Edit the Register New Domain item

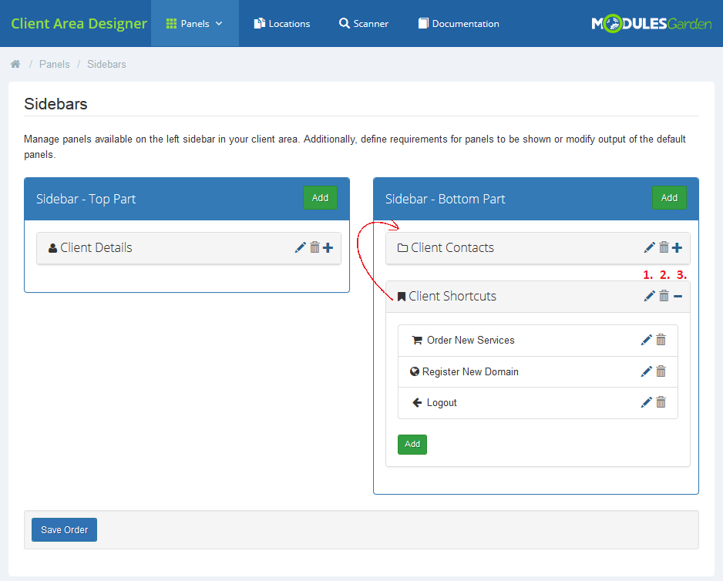(x=647, y=371)
